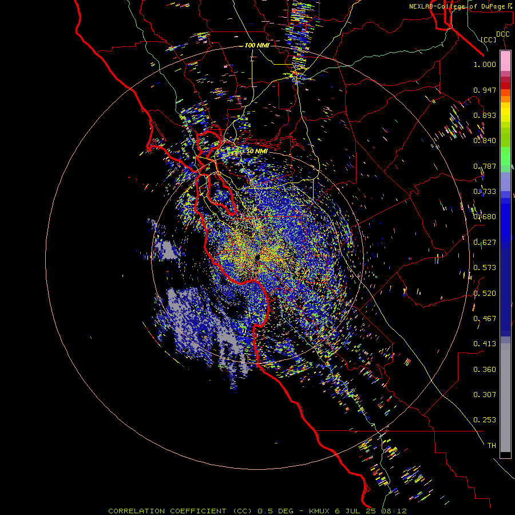Viewport: 515px width, 515px height.
Task: Click the TH threshold label on the legend
Action: [x=492, y=446]
